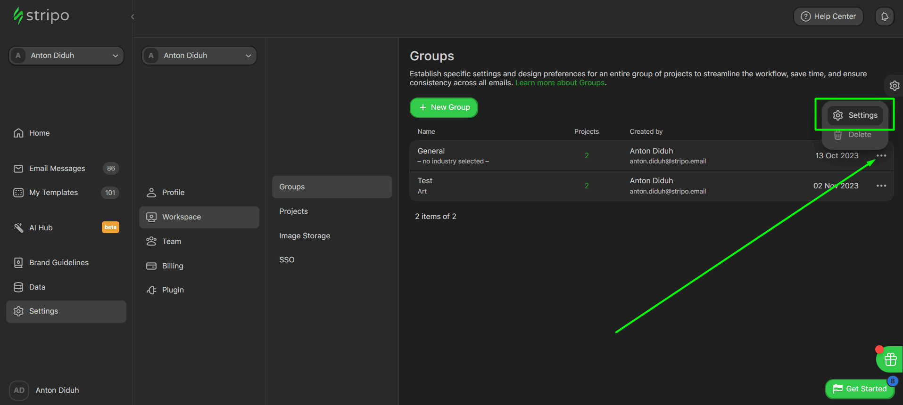Open Image Storage settings
This screenshot has height=405, width=903.
305,236
